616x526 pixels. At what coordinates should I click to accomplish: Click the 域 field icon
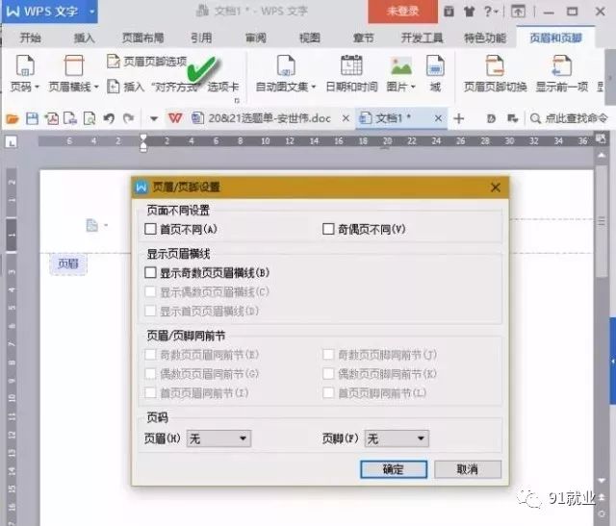pyautogui.click(x=435, y=65)
